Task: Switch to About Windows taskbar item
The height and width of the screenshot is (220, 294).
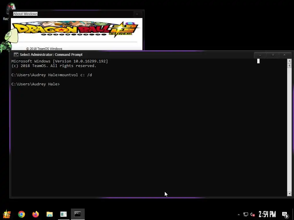Action: (63, 214)
